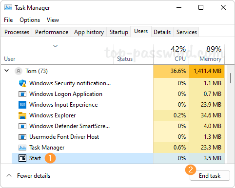Open the Options menu
The image size is (235, 188).
coord(30,20)
